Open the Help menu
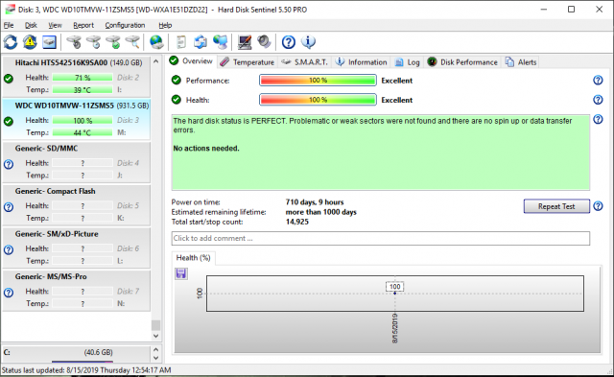 (x=165, y=25)
